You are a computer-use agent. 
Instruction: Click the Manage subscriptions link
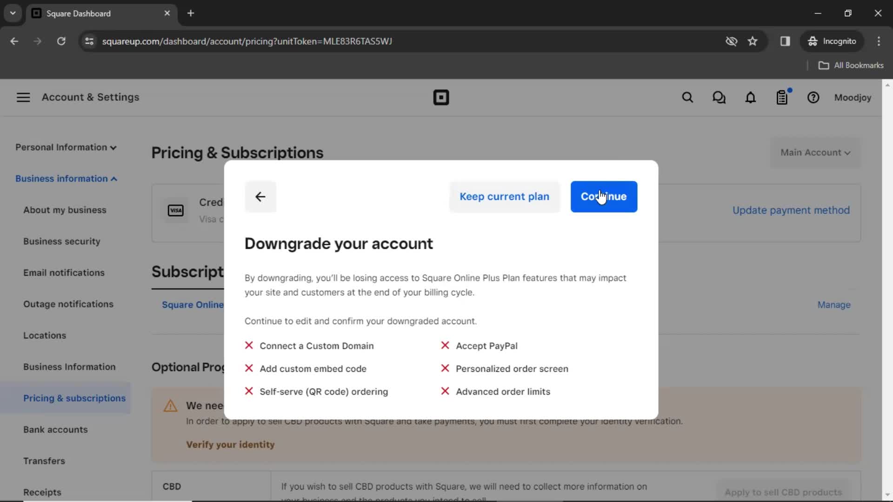834,304
